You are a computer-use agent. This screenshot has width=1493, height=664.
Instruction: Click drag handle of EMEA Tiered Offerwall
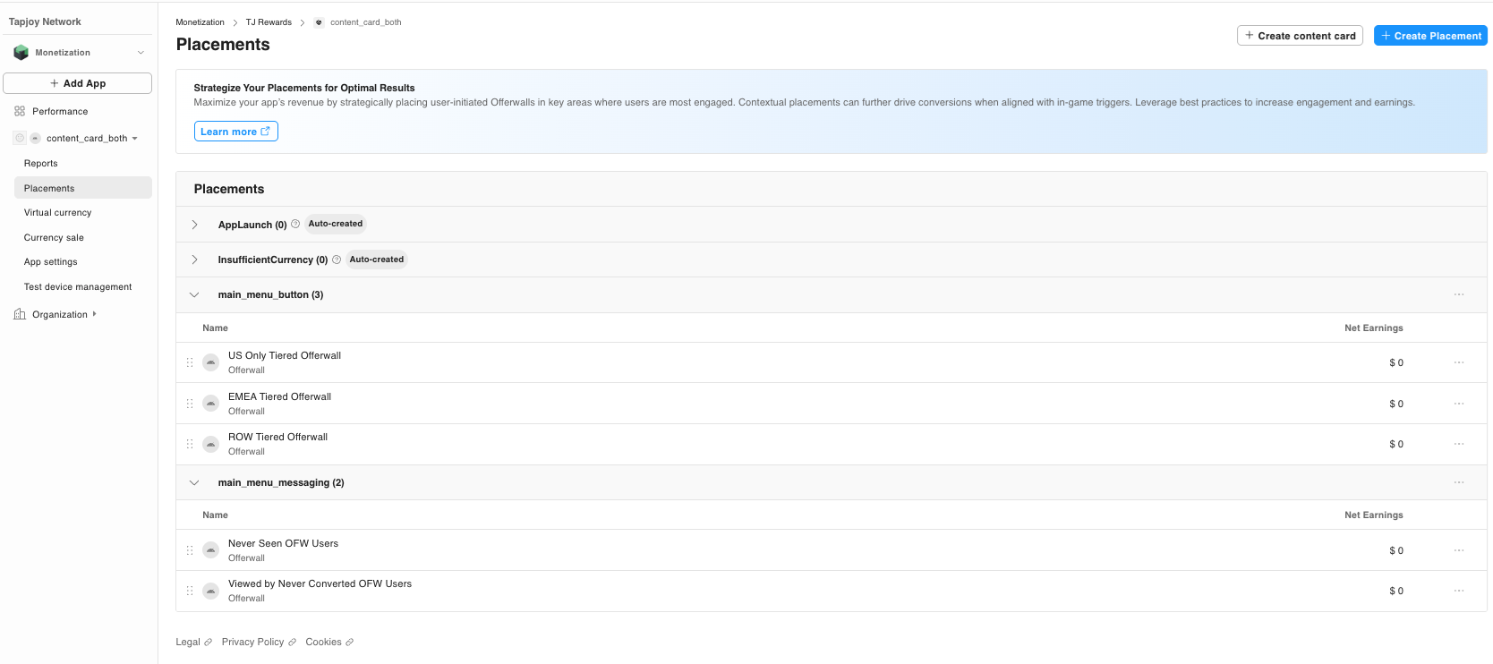click(190, 404)
